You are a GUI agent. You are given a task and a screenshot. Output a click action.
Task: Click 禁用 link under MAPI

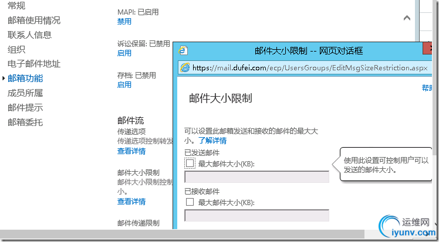tap(124, 22)
